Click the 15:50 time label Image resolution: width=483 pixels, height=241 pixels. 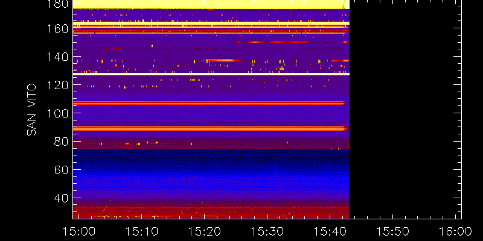tap(393, 231)
